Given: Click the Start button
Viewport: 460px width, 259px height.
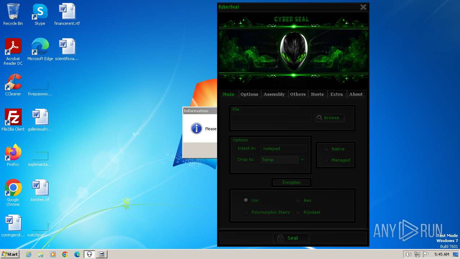Looking at the screenshot, I should tap(10, 254).
